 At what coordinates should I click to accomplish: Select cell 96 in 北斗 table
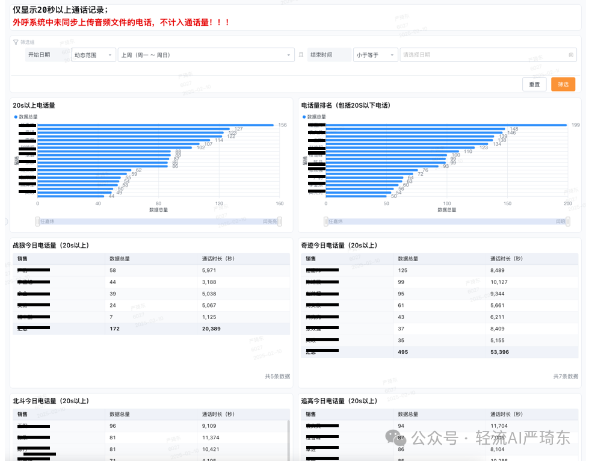[113, 425]
